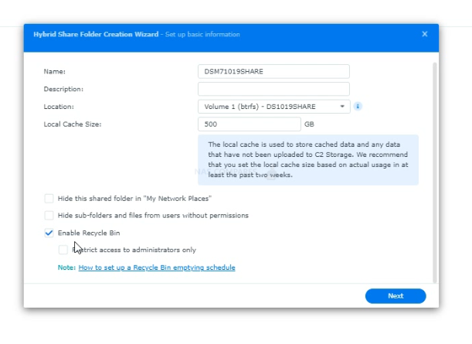Tick Hide sub-folders and files checkbox
Viewport: 472px width, 344px height.
[49, 216]
